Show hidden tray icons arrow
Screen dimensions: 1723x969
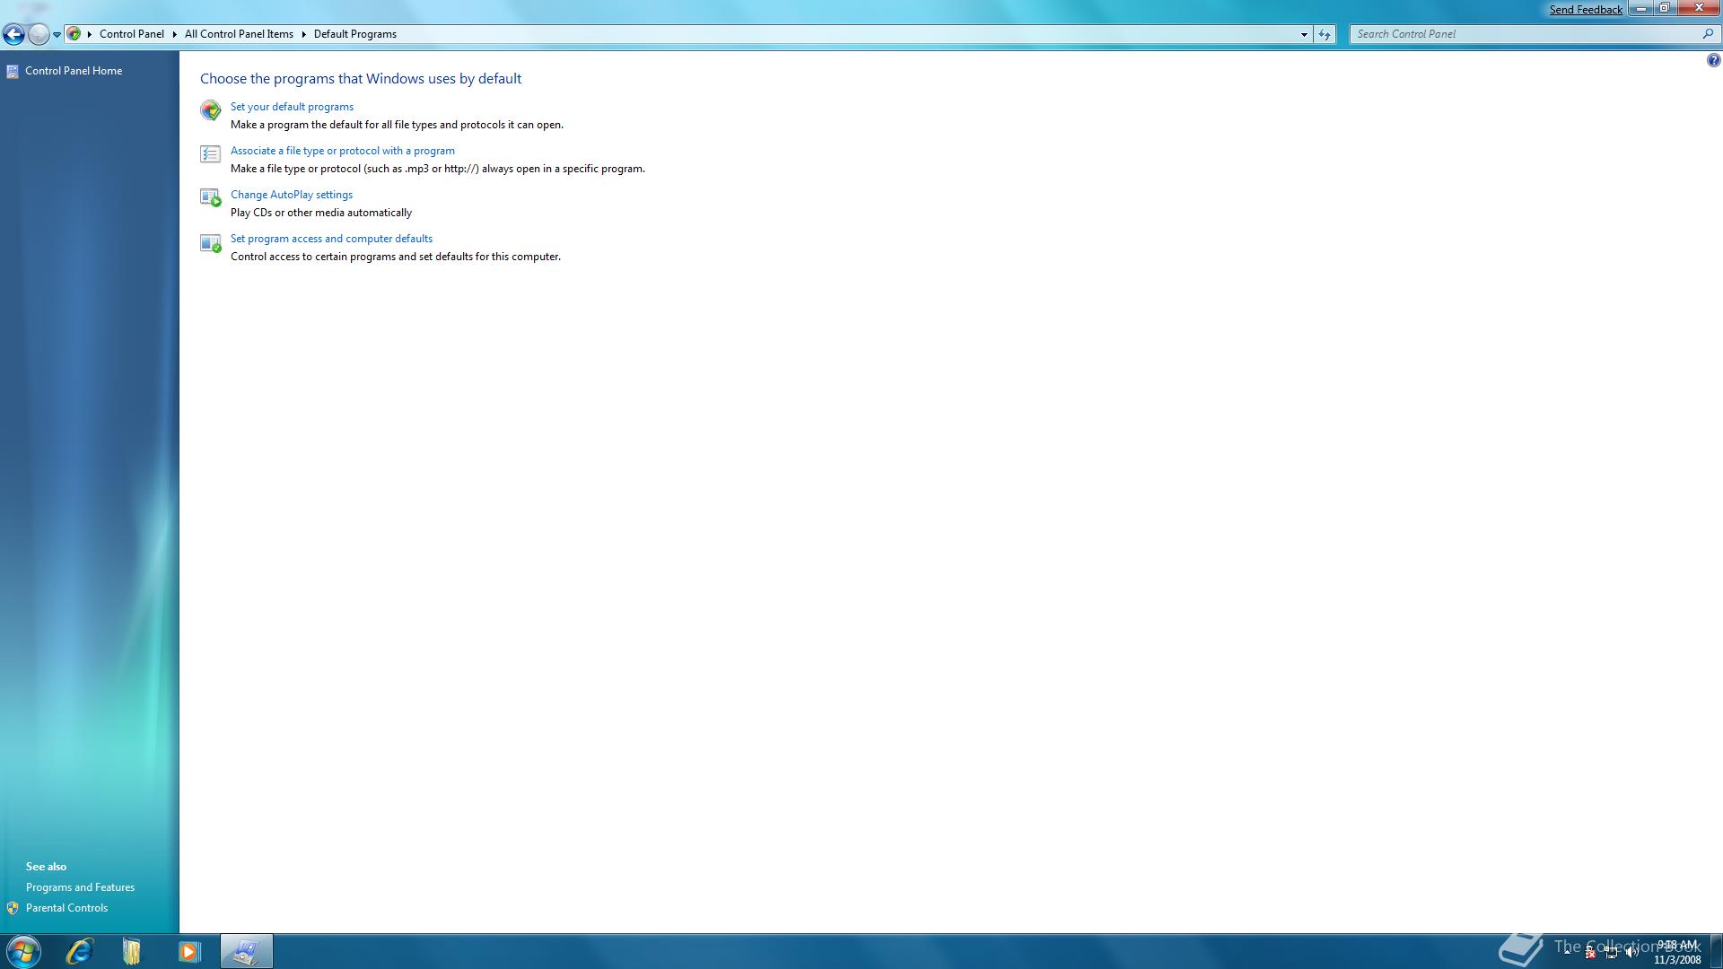[1568, 952]
